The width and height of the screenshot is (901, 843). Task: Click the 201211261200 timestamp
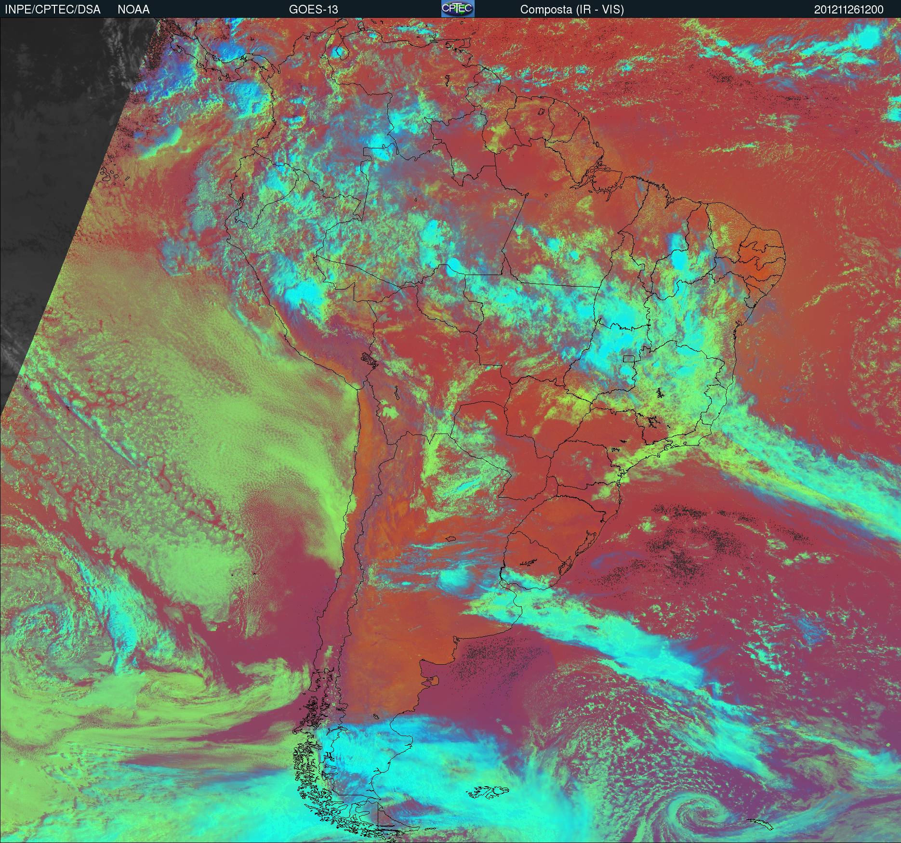848,10
